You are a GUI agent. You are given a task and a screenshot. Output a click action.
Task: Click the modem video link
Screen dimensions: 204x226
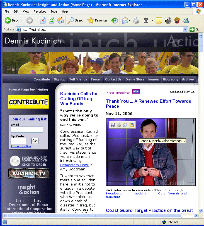[140, 193]
